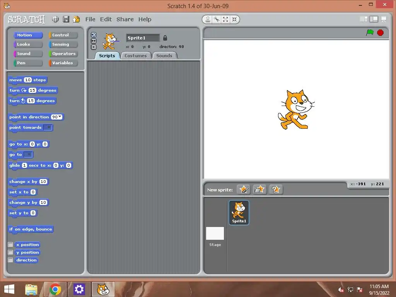
Task: Open Google Chrome from the taskbar
Action: pyautogui.click(x=55, y=289)
